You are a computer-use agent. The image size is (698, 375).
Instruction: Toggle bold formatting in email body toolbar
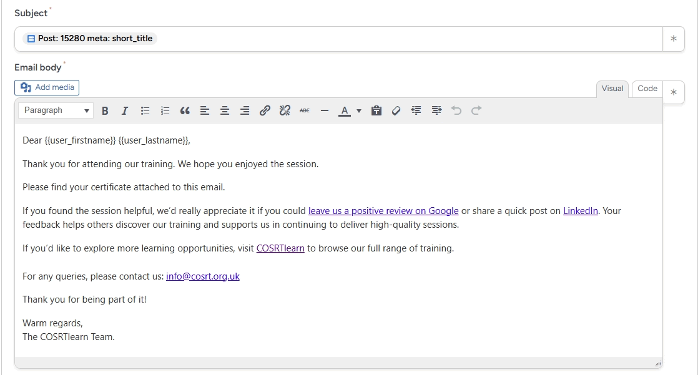105,111
